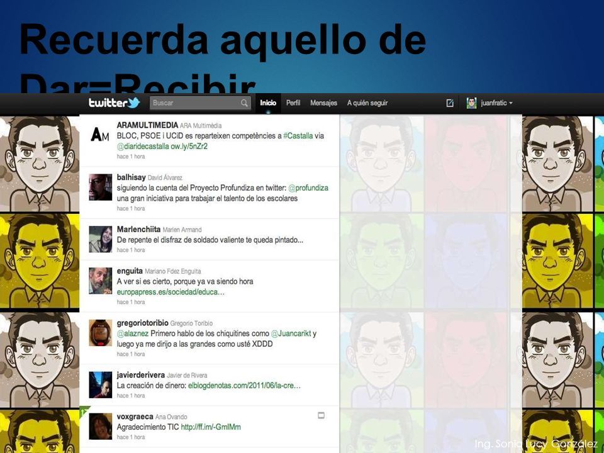Open the @diaridecastalla mention link
This screenshot has height=453, width=604.
pos(143,147)
